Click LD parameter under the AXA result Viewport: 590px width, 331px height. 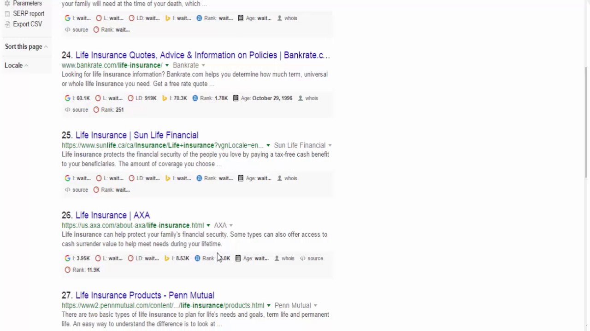[143, 258]
